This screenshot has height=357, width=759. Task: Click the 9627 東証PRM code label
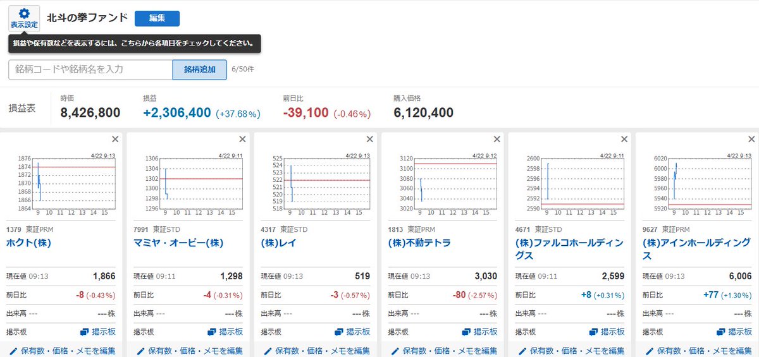(x=666, y=229)
